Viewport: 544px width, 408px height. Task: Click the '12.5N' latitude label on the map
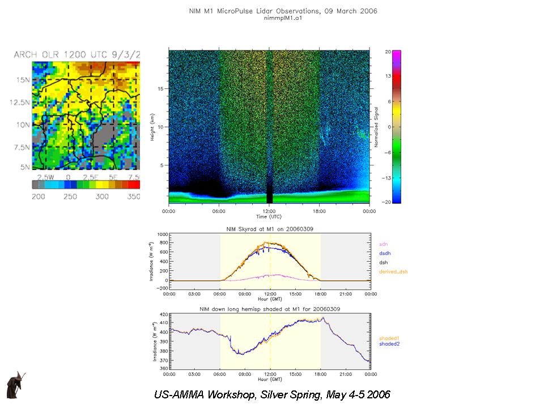pos(20,103)
